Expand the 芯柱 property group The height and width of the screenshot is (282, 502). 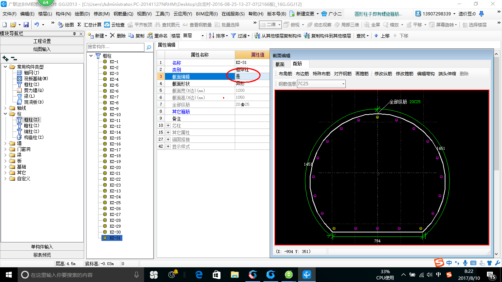[168, 126]
